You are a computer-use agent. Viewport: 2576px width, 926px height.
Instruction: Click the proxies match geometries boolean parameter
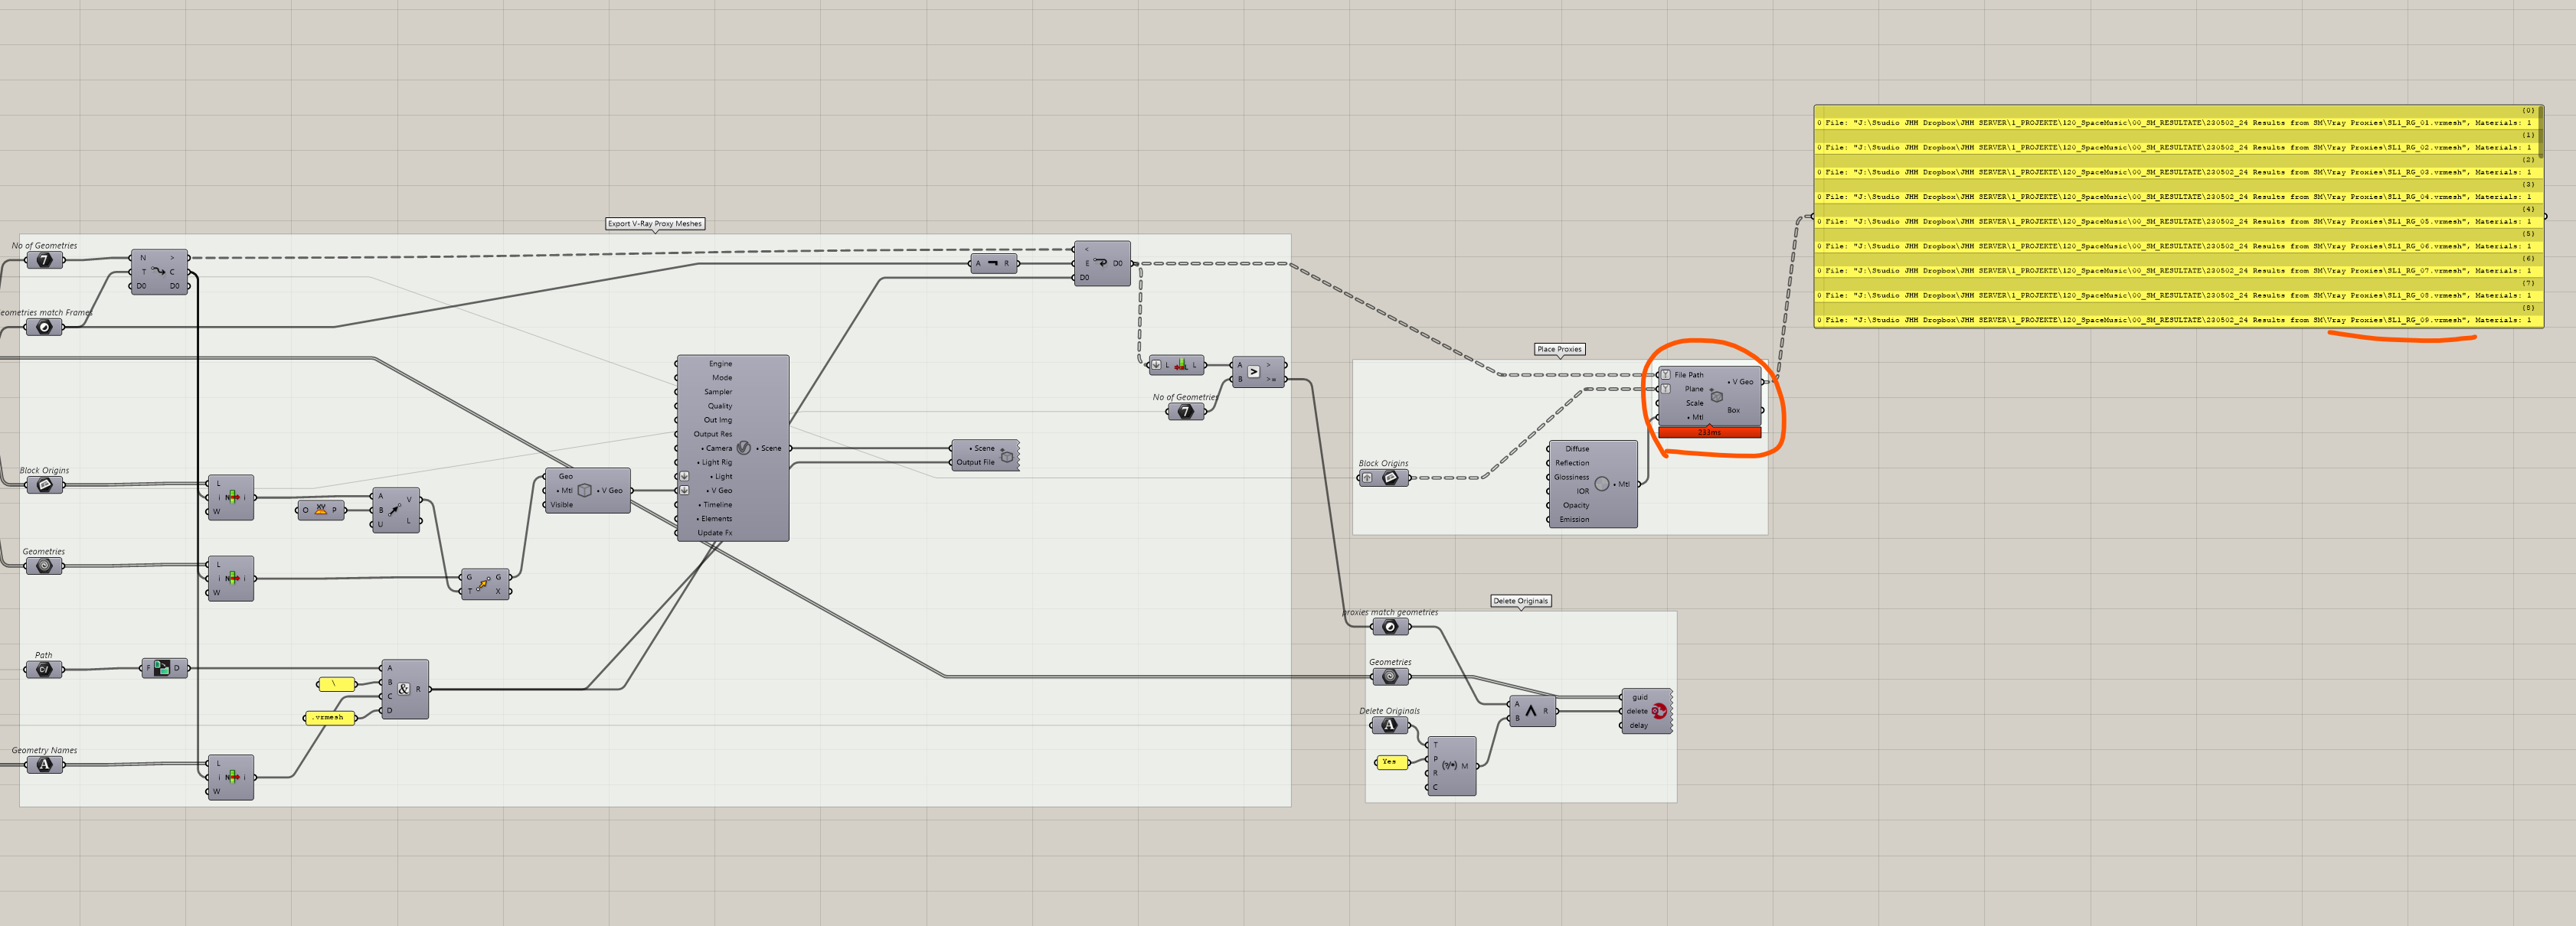point(1390,626)
